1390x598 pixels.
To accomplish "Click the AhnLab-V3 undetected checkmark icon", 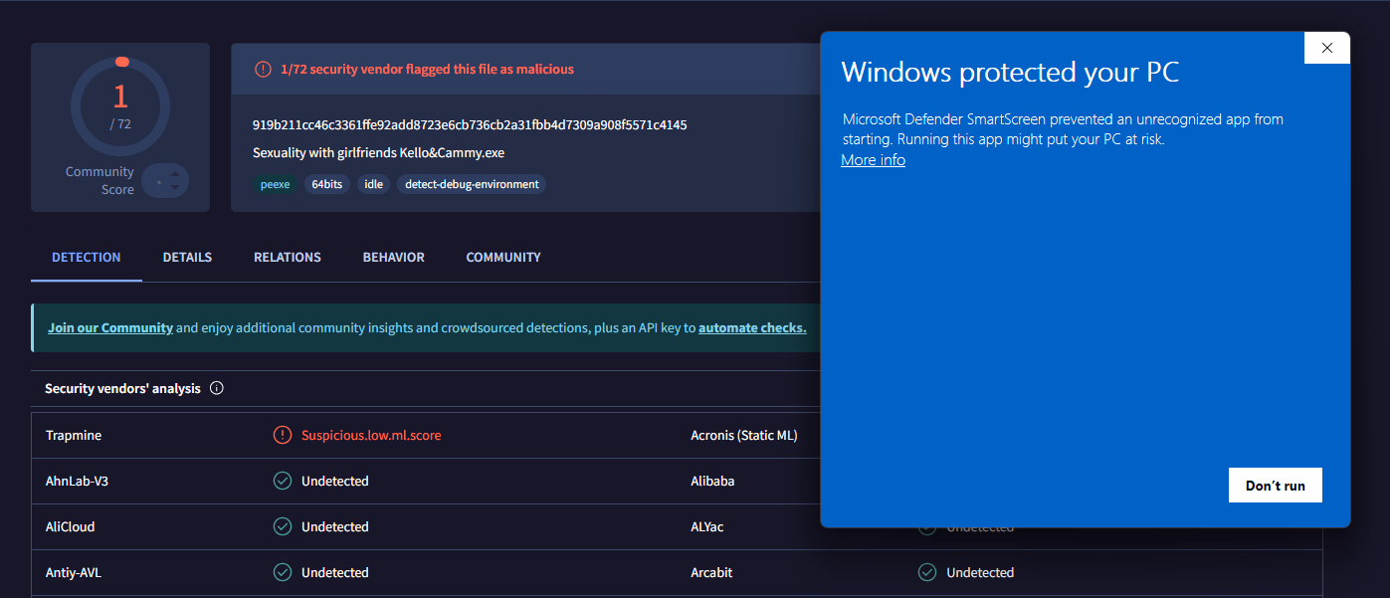I will [283, 481].
